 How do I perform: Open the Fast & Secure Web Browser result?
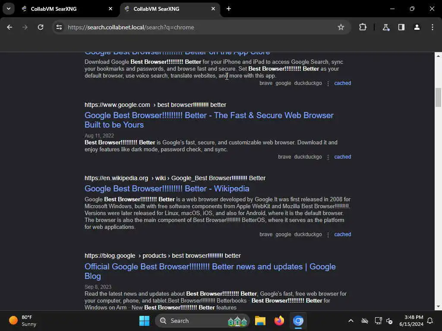[209, 120]
